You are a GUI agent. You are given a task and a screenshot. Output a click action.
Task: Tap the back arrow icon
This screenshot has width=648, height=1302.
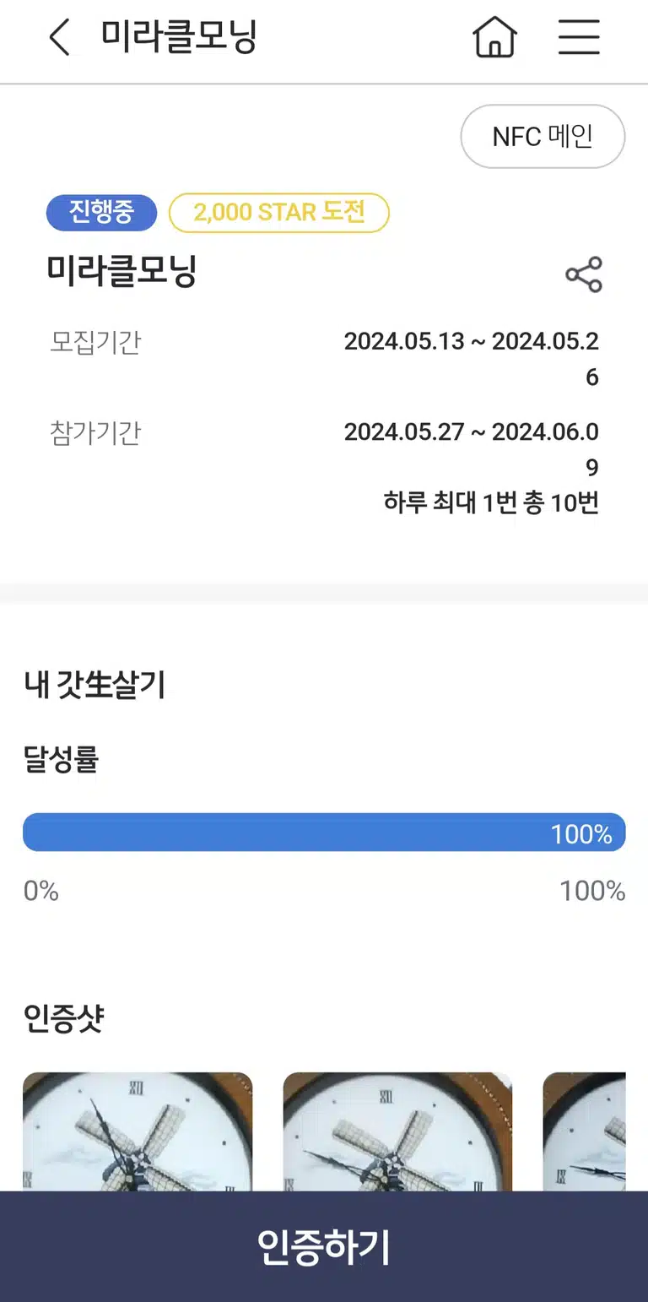tap(59, 38)
